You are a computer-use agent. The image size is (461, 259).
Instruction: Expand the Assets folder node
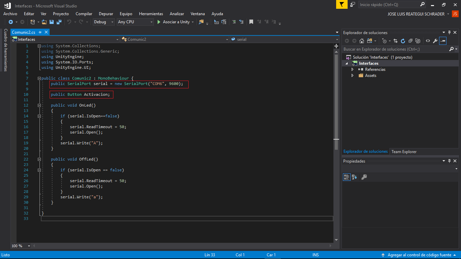352,76
